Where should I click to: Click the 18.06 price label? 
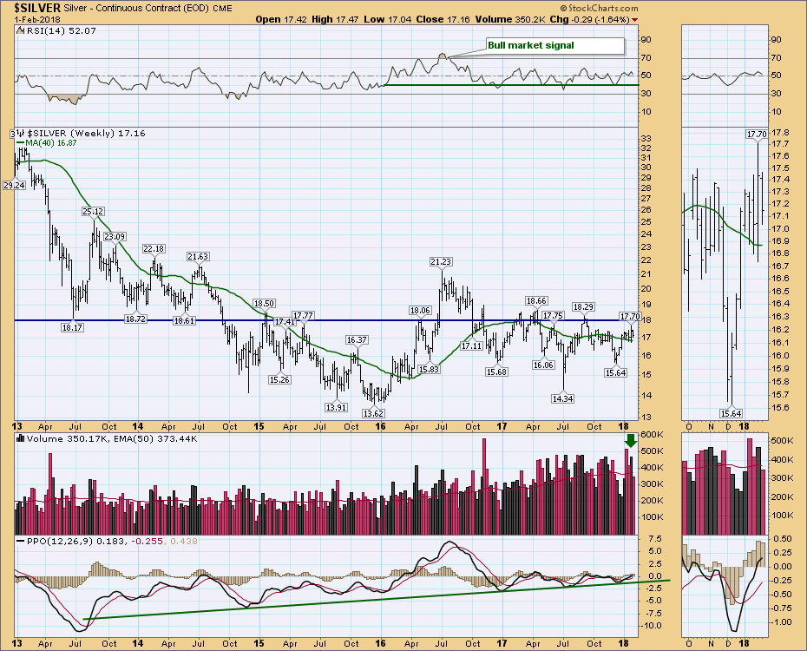420,311
